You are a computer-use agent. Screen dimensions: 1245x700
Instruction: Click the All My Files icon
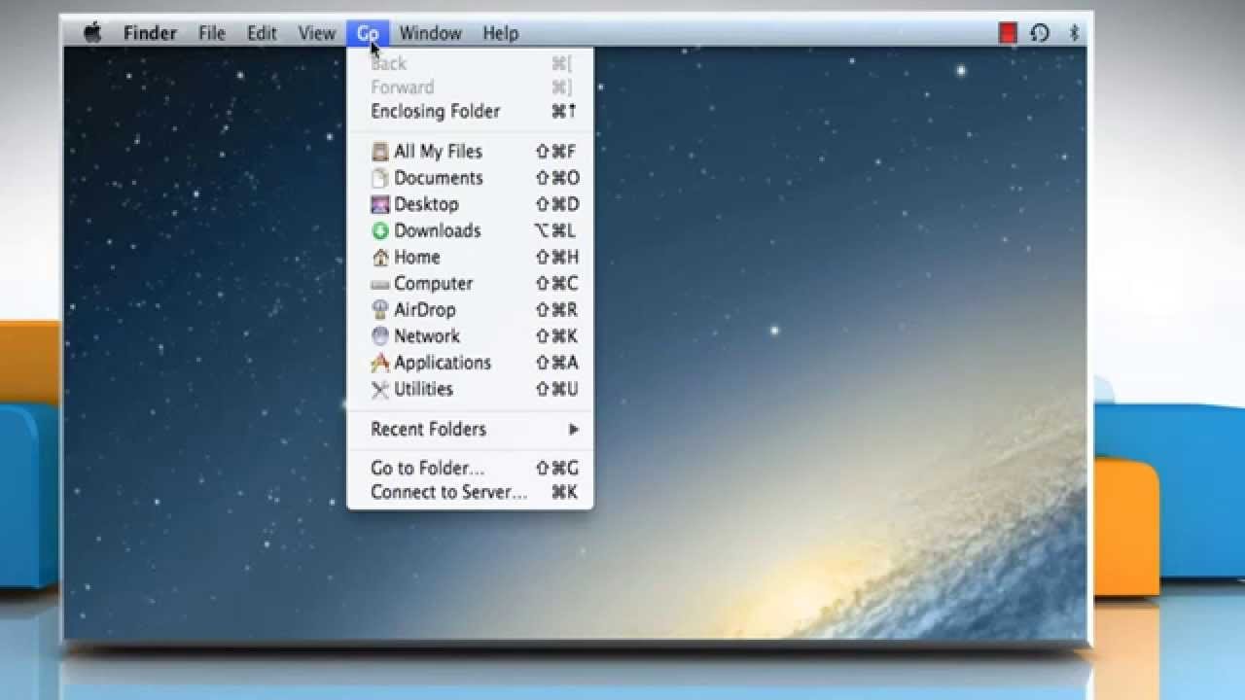click(x=380, y=152)
